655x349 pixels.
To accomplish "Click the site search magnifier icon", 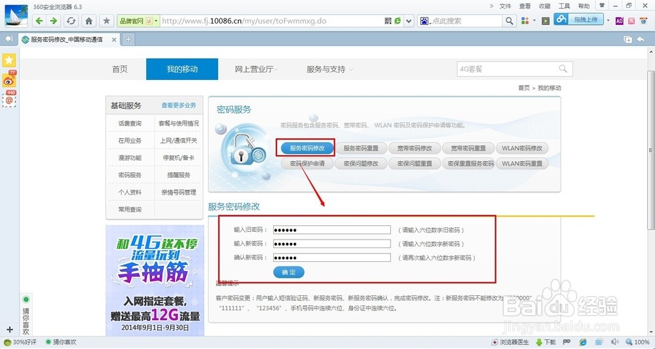I will click(x=563, y=69).
